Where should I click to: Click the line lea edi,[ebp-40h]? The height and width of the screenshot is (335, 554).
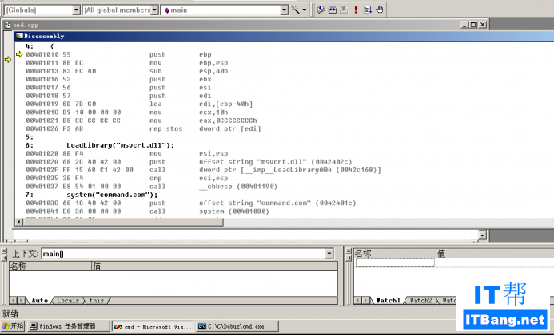(x=139, y=104)
